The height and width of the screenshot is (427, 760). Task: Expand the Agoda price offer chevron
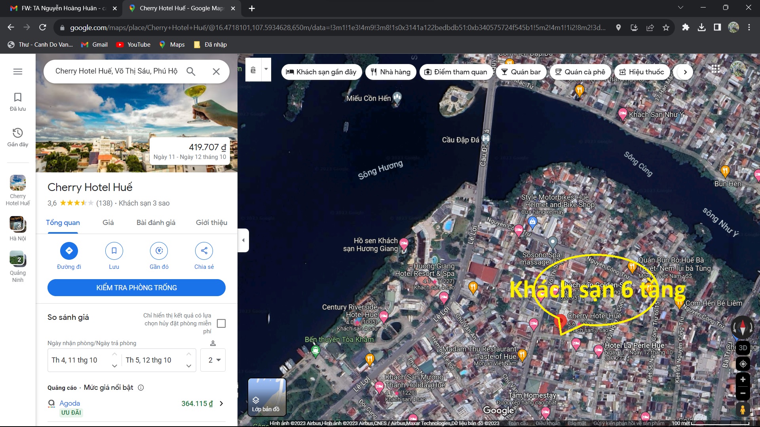click(x=221, y=404)
